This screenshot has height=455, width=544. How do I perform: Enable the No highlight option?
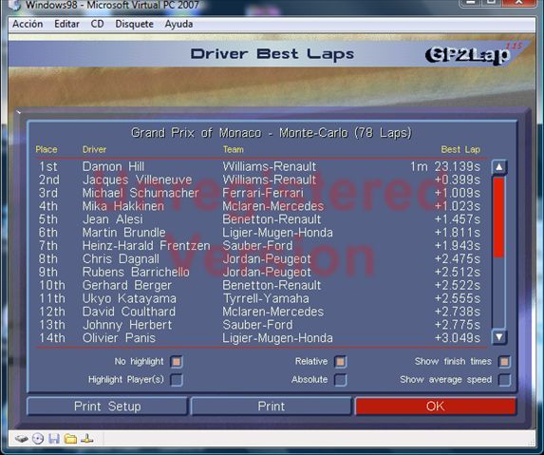tap(177, 362)
